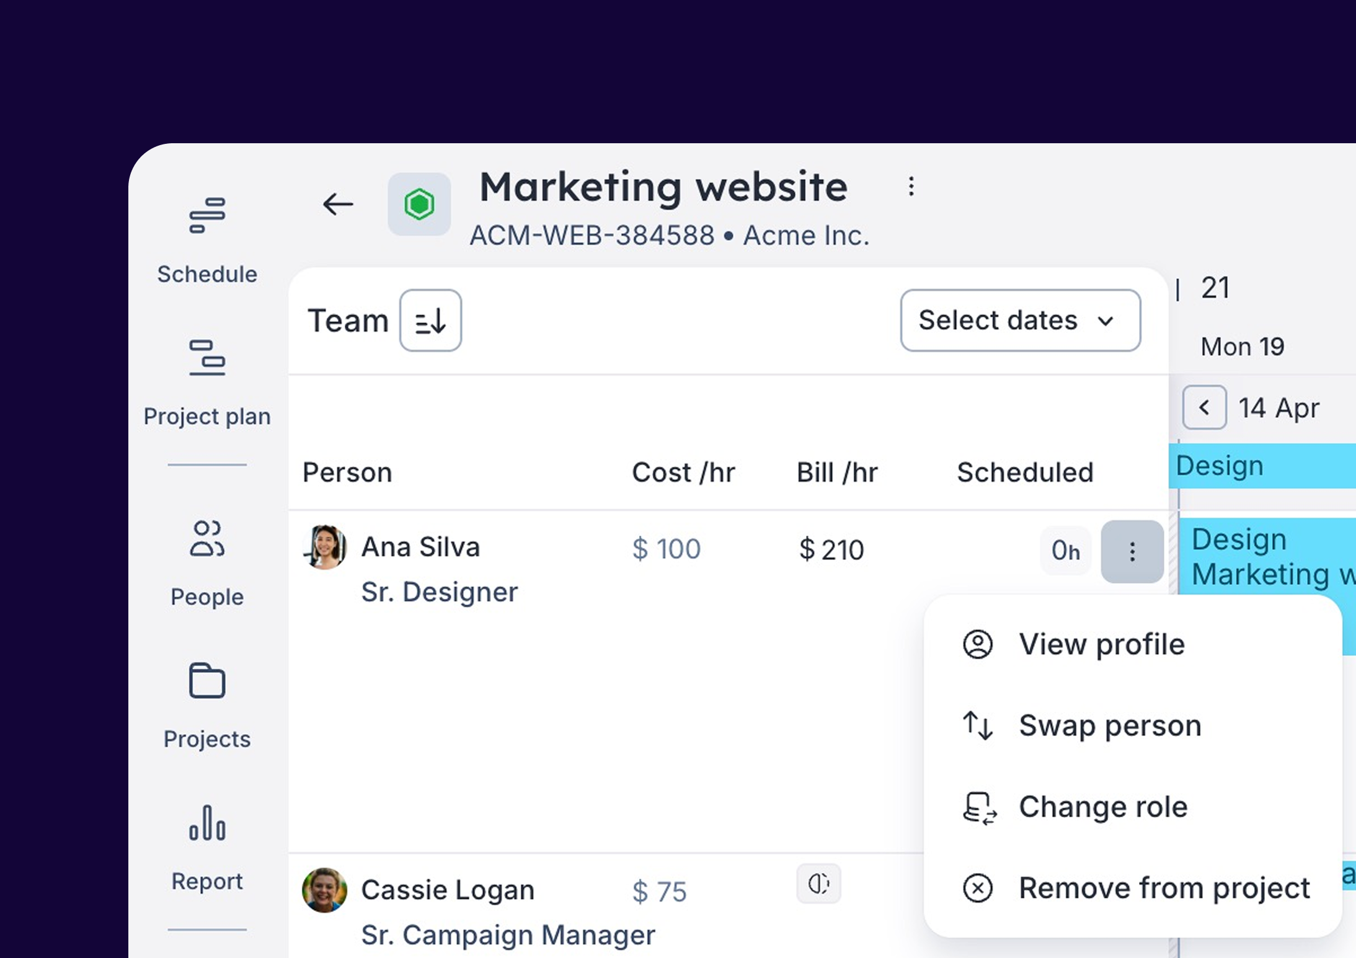Go back using the arrow next to Marketing website
Screen dimensions: 1356x958
tap(337, 205)
